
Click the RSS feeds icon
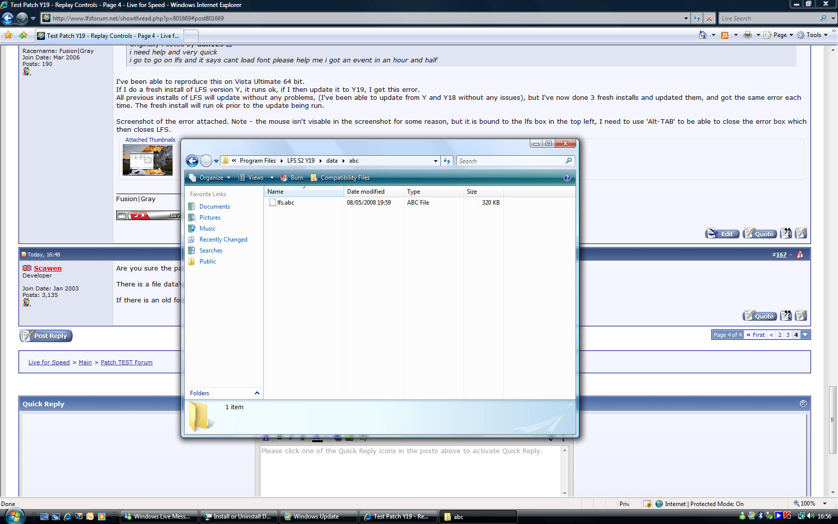tap(725, 35)
